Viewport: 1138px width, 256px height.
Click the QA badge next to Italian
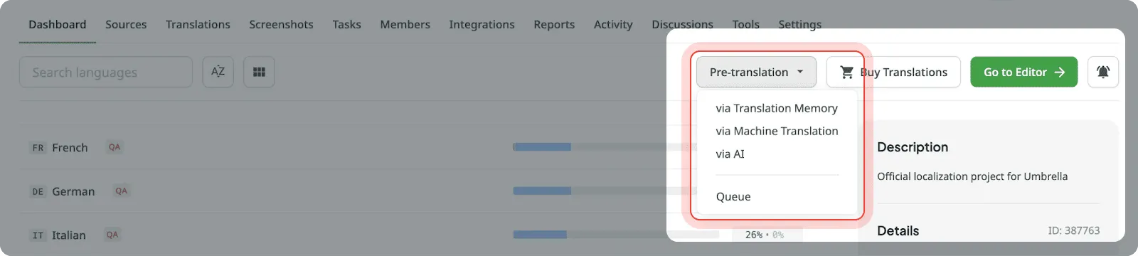tap(112, 235)
